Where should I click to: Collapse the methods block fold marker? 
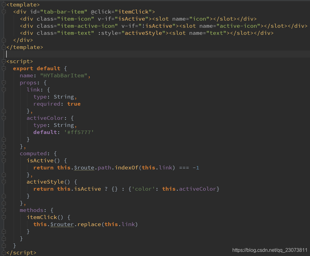click(x=4, y=210)
